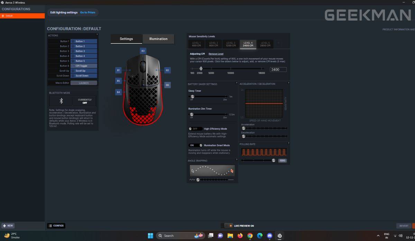Open Button 4 action dropdown
The image size is (415, 241).
point(84,56)
